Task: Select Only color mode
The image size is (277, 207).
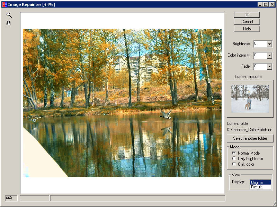Action: (x=234, y=164)
